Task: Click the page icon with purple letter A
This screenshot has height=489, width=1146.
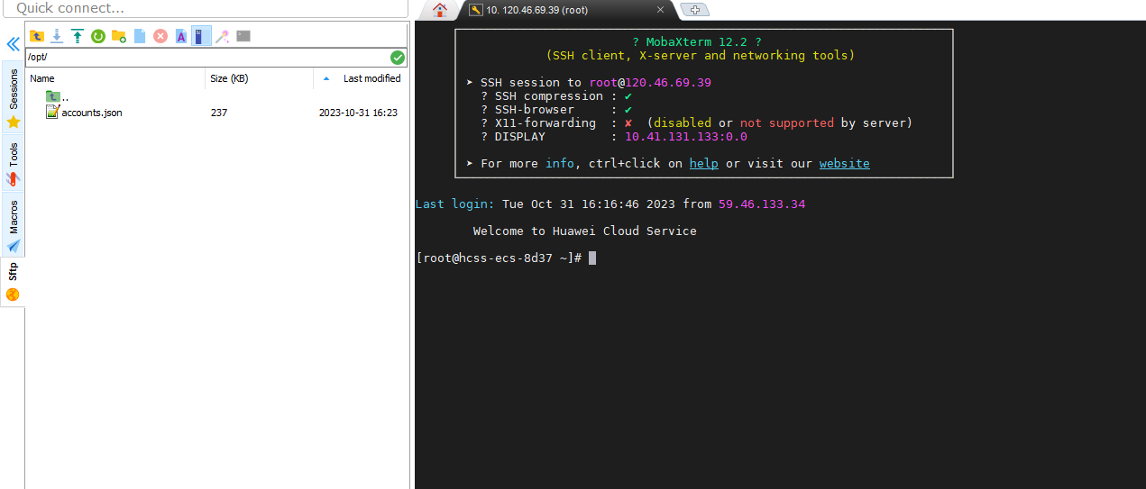Action: tap(181, 36)
